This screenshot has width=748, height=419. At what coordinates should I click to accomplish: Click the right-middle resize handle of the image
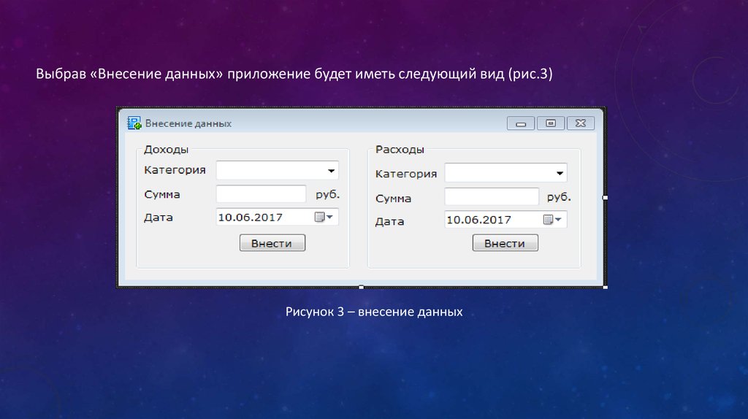605,198
